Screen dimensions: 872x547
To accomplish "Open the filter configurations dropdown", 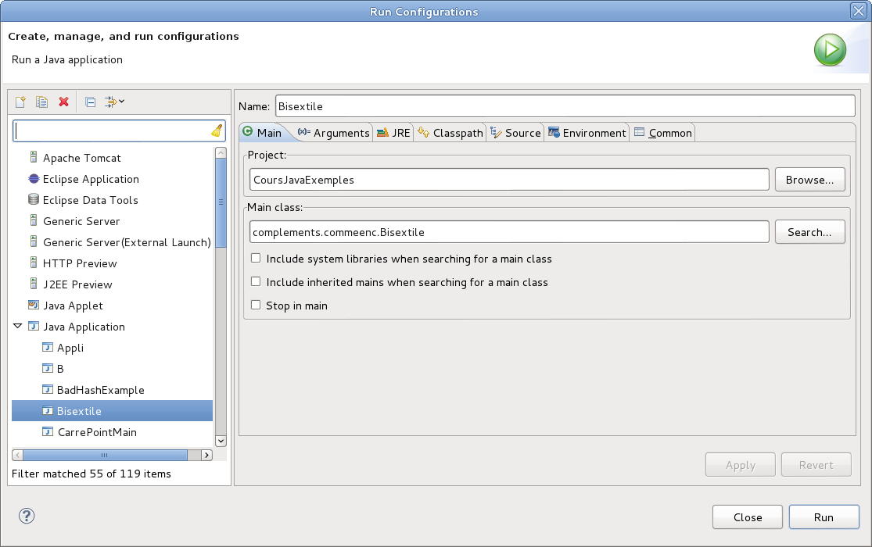I will 114,102.
